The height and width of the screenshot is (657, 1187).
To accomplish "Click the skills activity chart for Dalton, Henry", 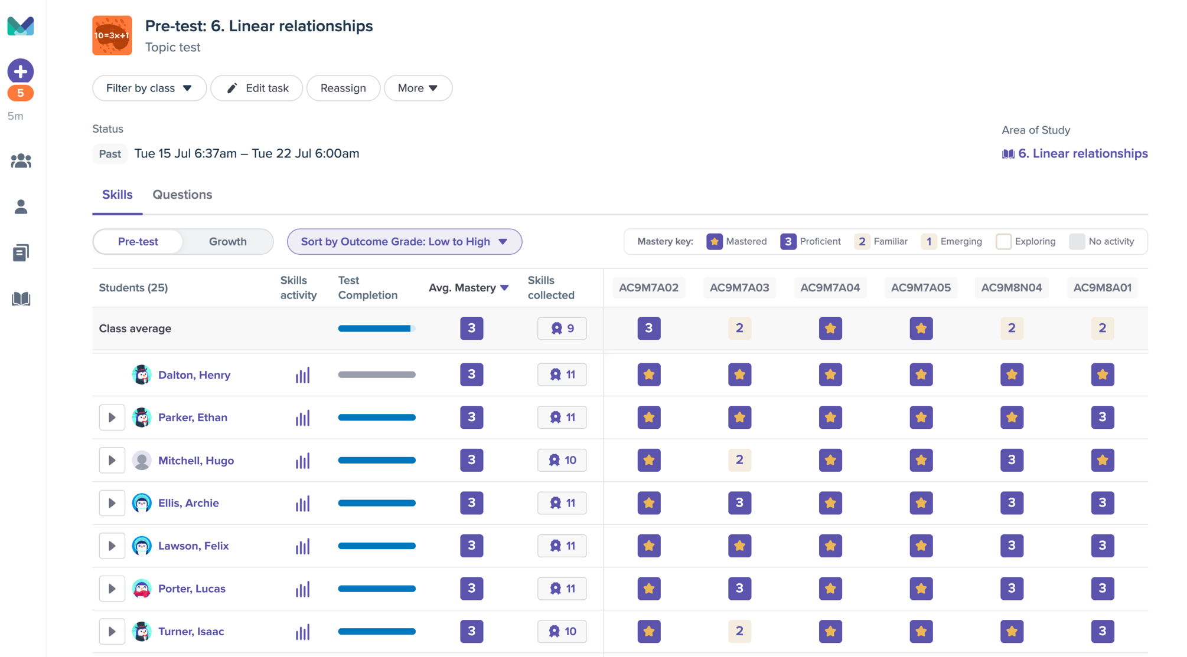I will [303, 375].
